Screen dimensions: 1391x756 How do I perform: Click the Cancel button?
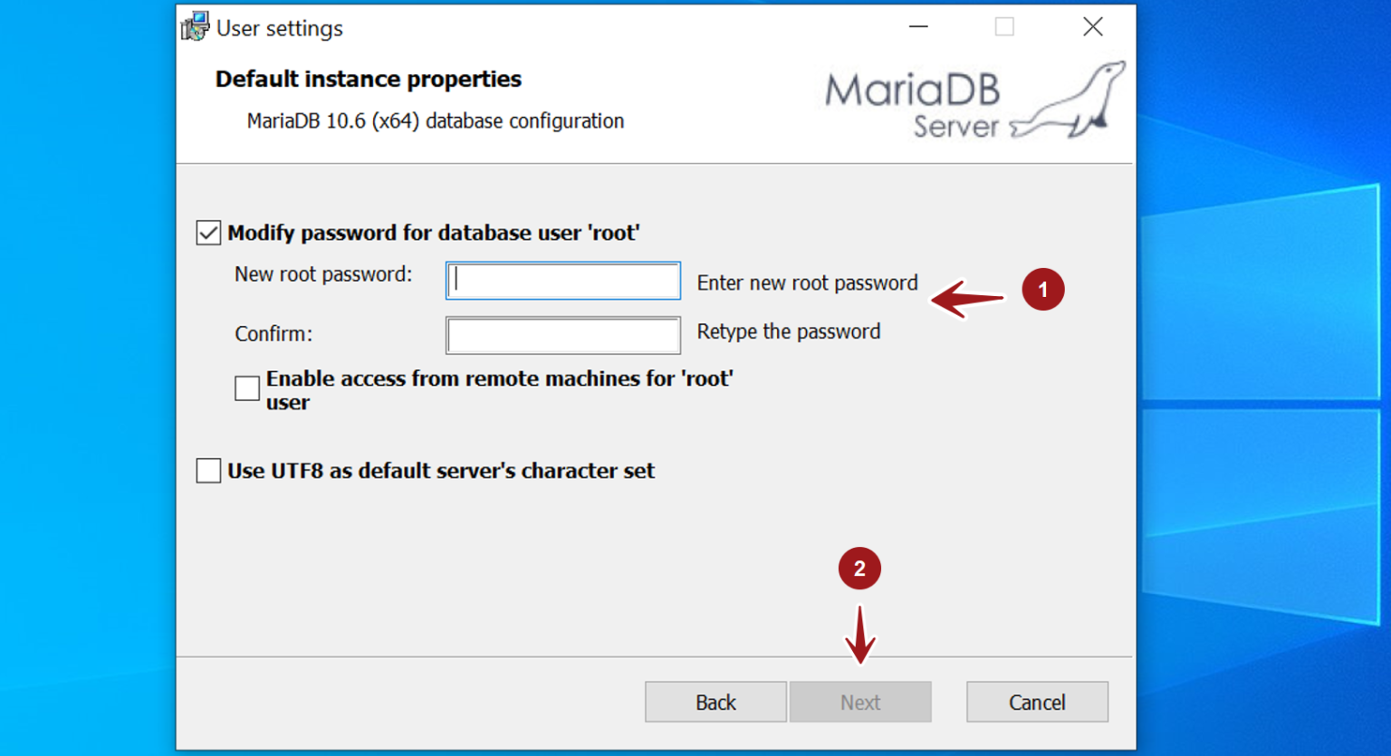pos(1037,702)
